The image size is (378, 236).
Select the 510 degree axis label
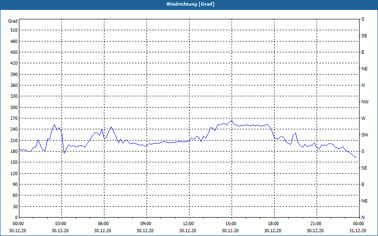pos(14,30)
